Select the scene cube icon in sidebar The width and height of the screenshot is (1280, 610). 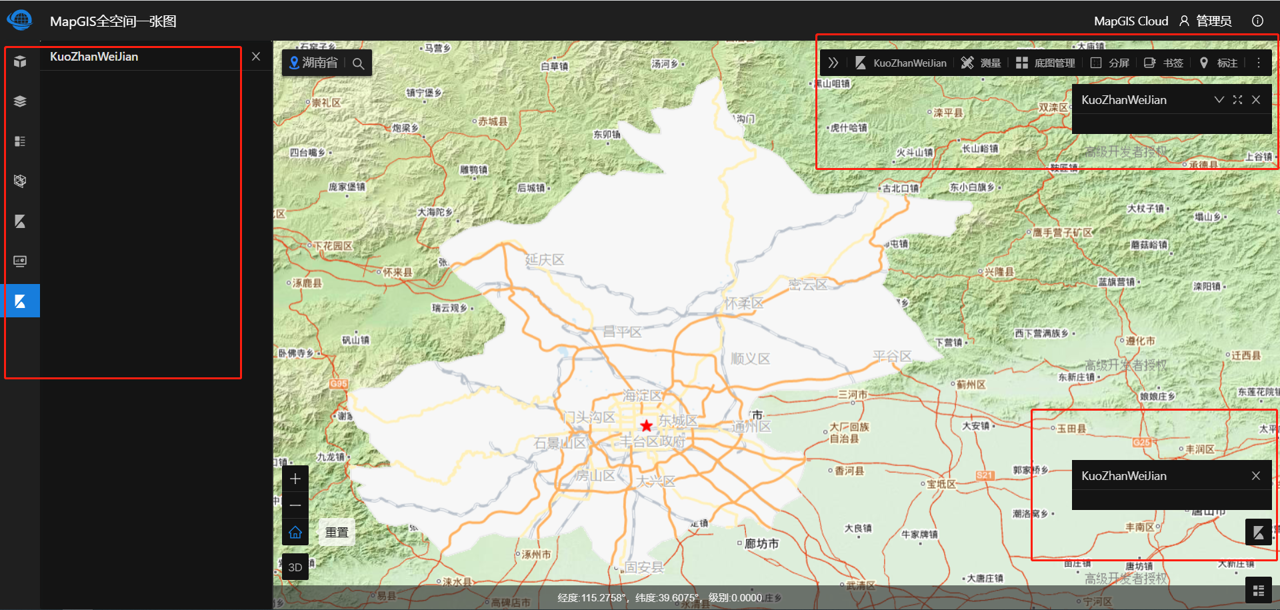click(x=20, y=61)
